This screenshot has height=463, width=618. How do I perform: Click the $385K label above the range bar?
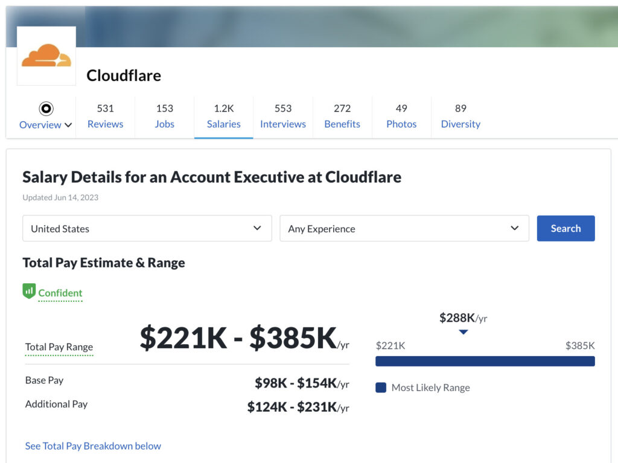pyautogui.click(x=580, y=346)
